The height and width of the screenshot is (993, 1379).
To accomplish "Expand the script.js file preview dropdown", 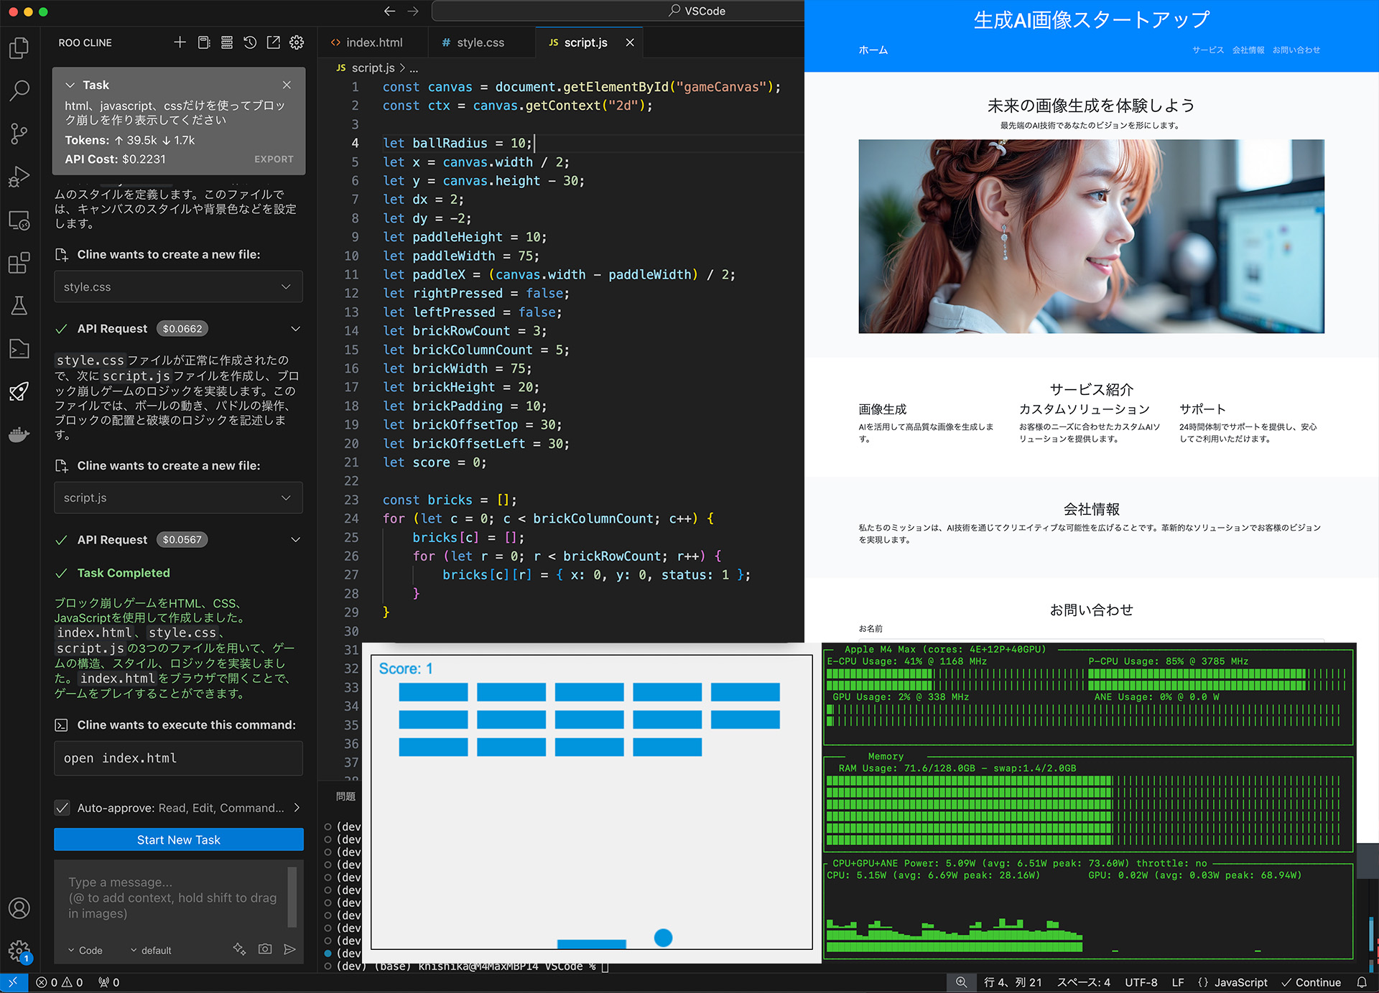I will pyautogui.click(x=286, y=498).
